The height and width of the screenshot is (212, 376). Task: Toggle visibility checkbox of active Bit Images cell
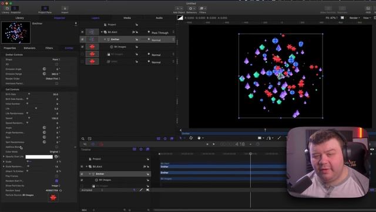tap(82, 47)
